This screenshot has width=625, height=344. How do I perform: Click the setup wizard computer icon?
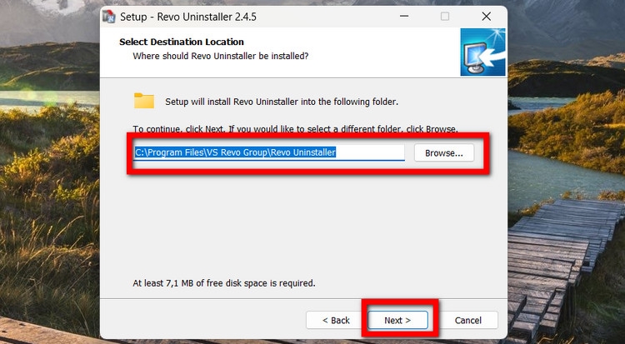(x=482, y=52)
